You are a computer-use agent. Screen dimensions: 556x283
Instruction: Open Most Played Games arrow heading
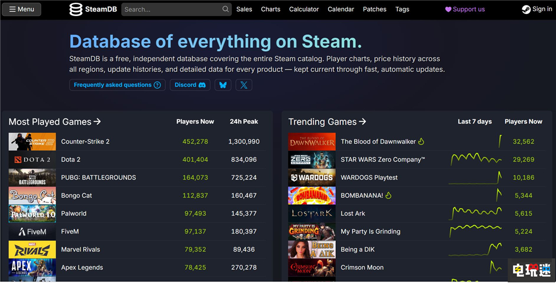pyautogui.click(x=54, y=122)
